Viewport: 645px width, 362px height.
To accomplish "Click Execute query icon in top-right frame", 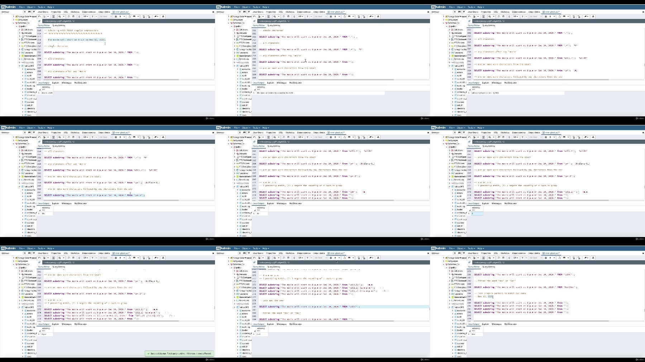I will pos(550,16).
